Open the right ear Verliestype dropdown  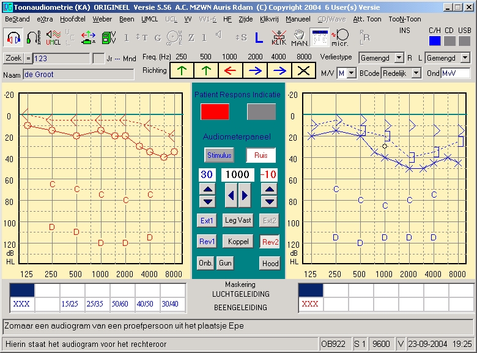(398, 58)
